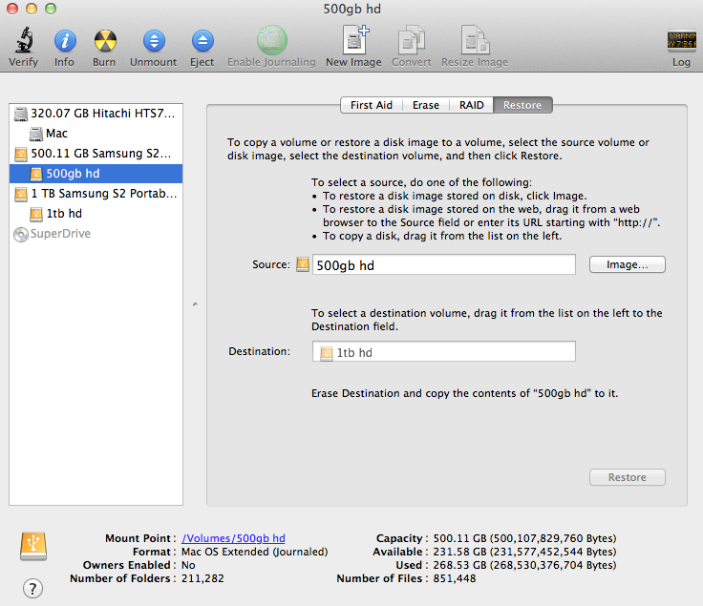Click the Destination field showing 1tb hd

444,351
